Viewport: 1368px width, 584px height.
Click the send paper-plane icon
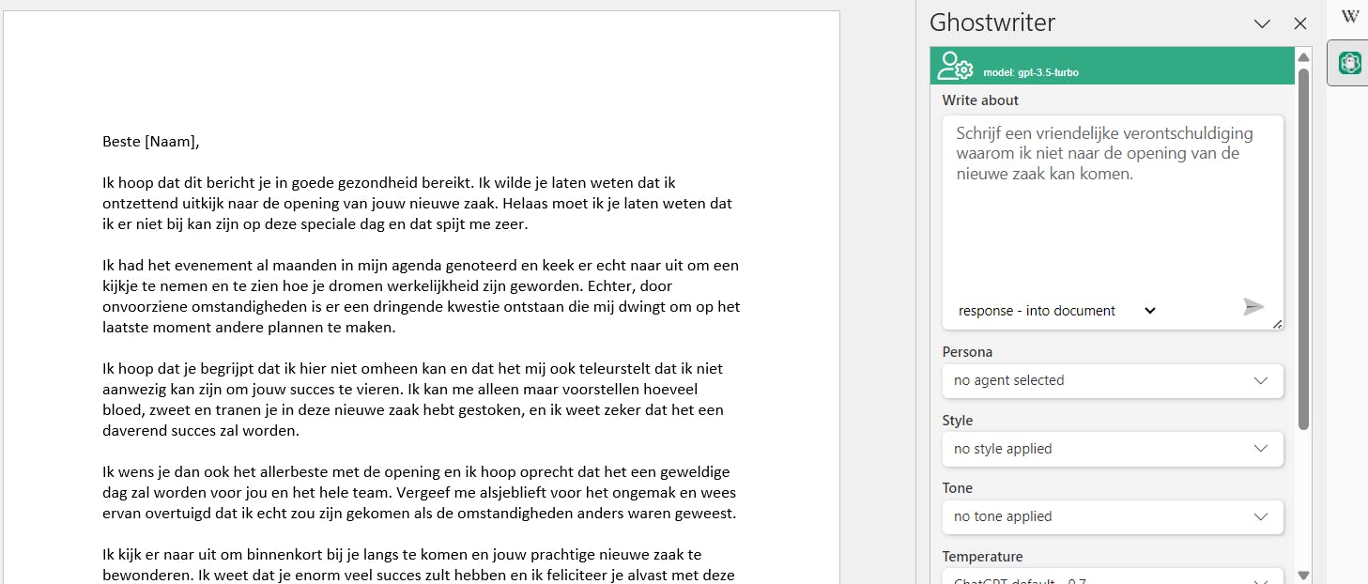point(1253,306)
